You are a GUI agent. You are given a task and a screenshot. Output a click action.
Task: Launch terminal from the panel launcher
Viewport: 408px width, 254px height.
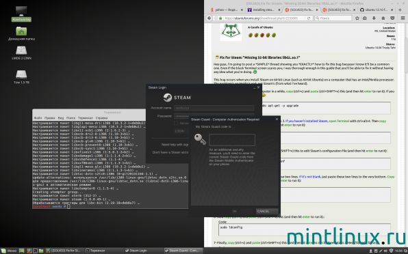[35, 251]
